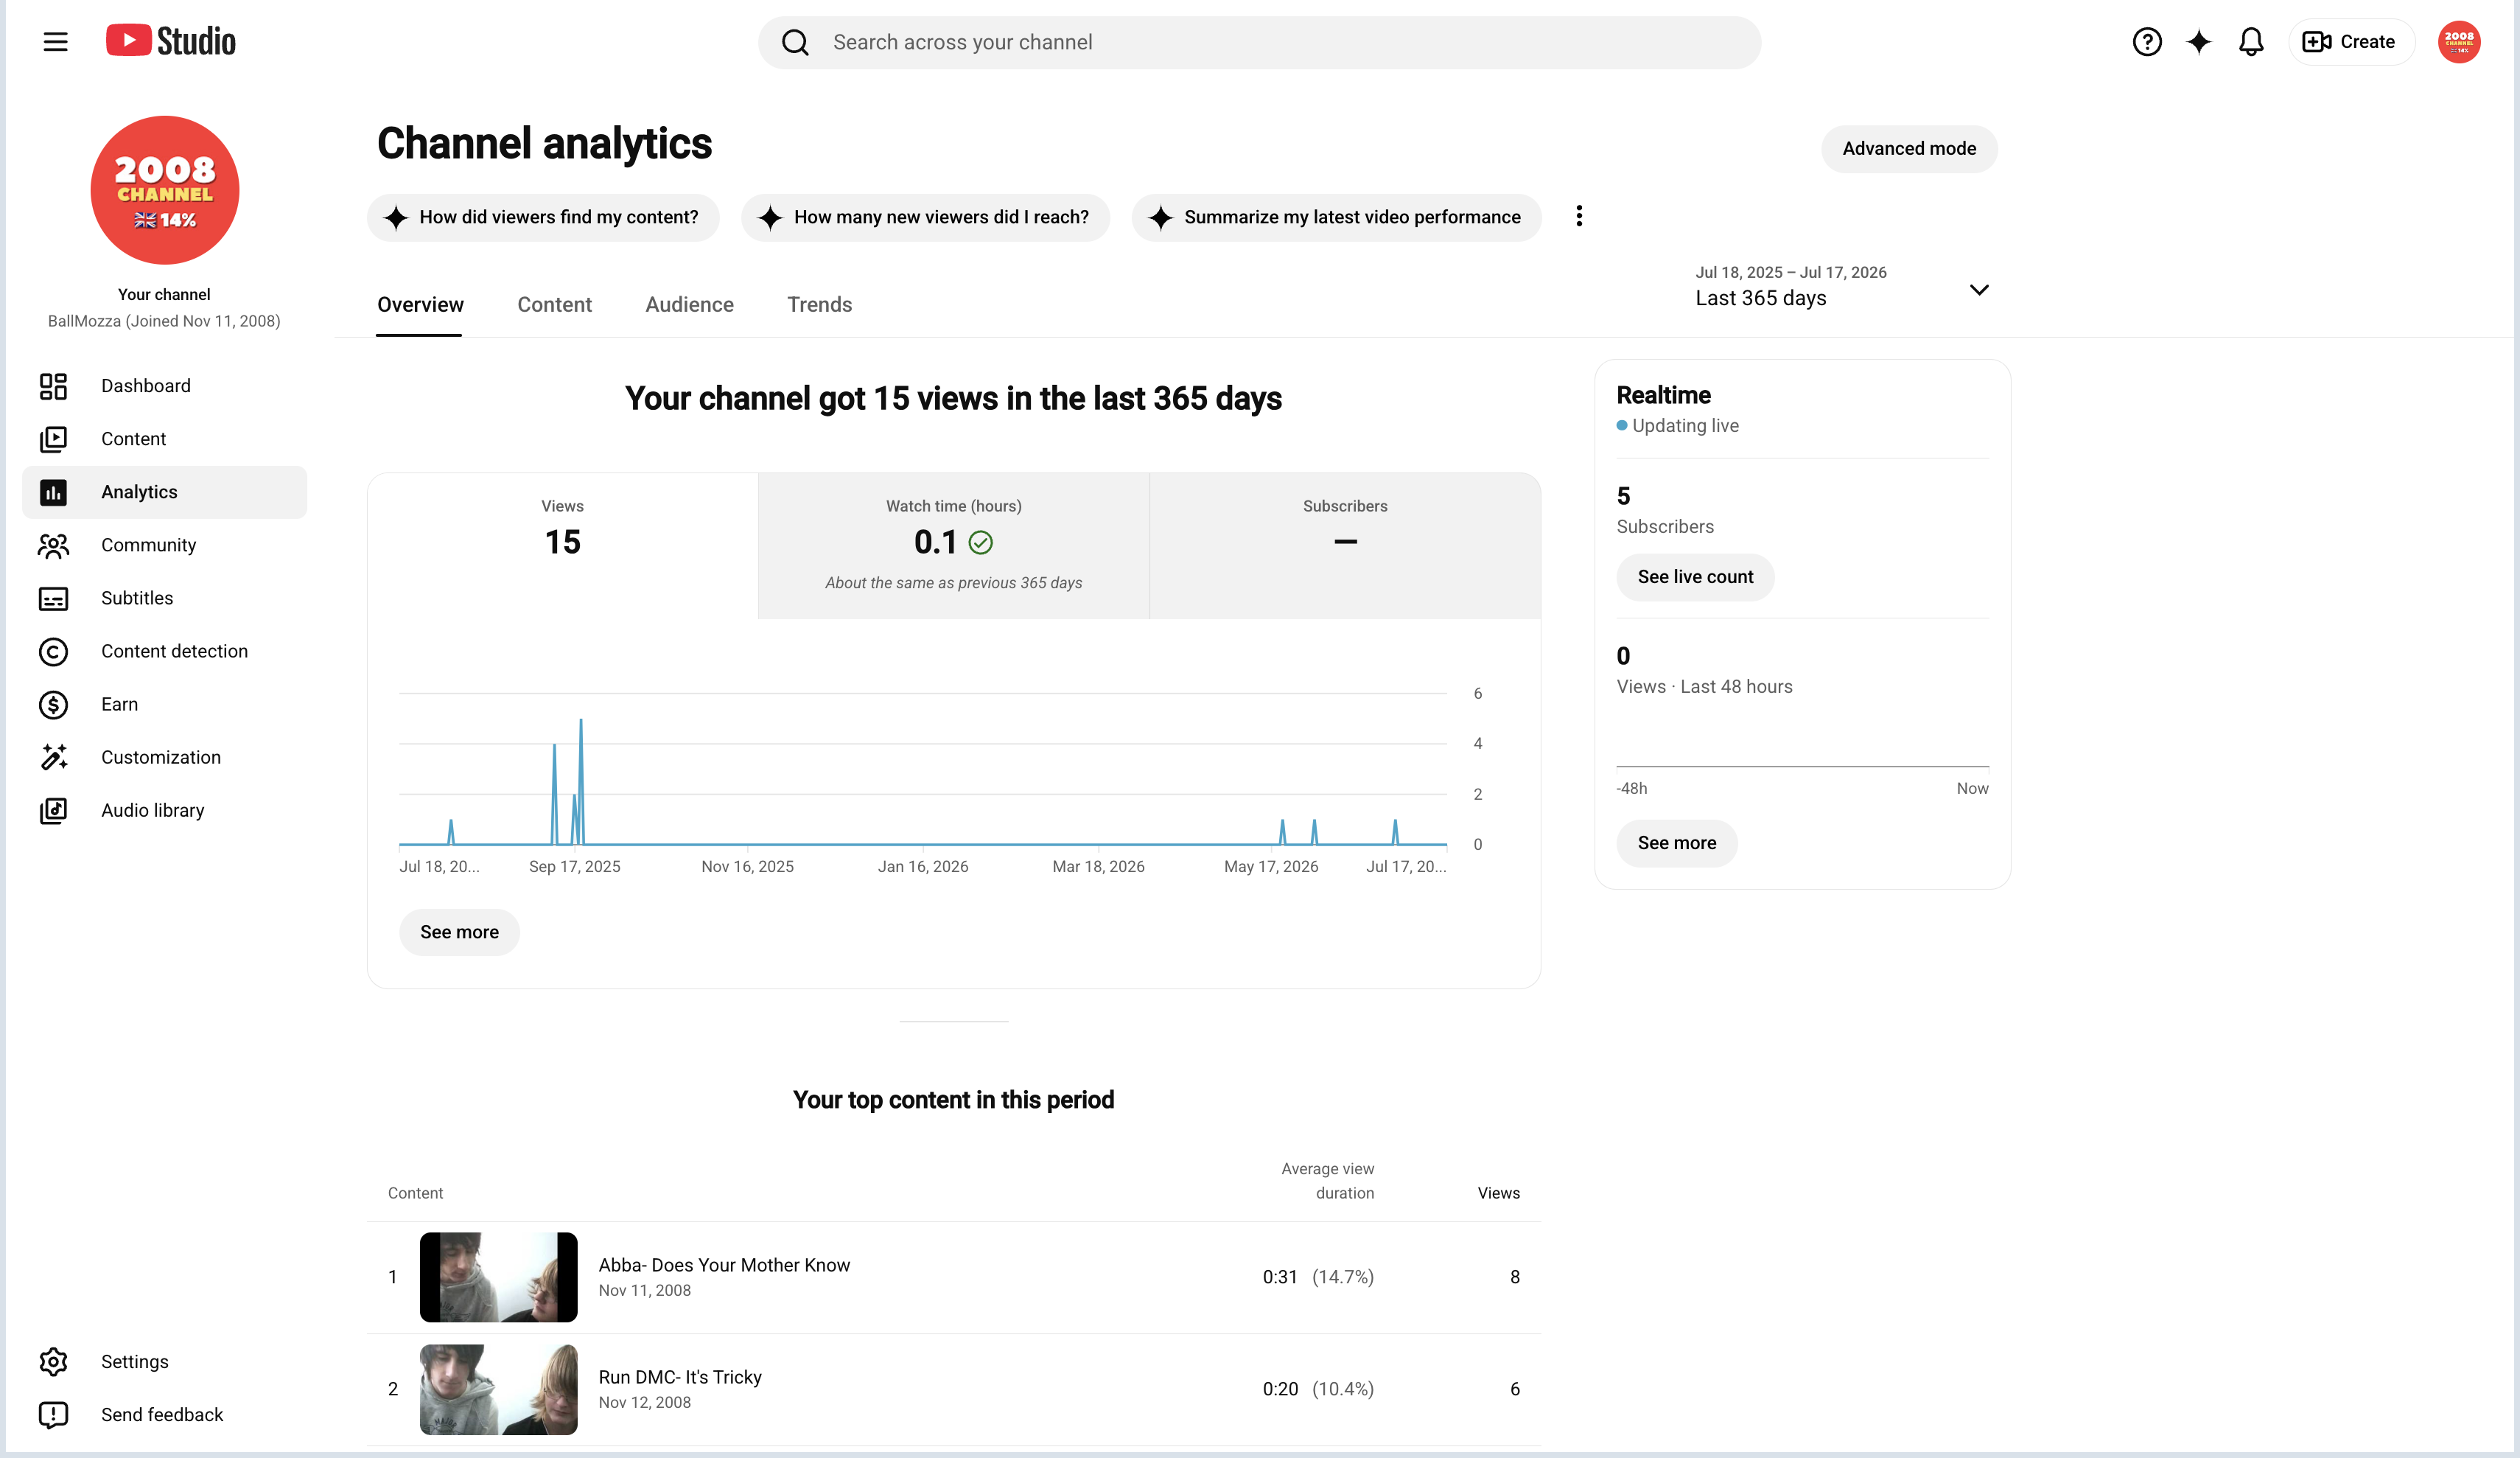This screenshot has width=2520, height=1458.
Task: Switch to the Audience tab
Action: tap(689, 304)
